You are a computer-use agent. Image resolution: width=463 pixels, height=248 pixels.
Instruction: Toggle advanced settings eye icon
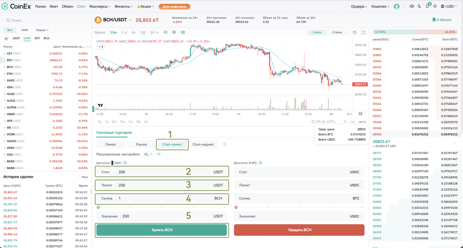click(x=159, y=154)
